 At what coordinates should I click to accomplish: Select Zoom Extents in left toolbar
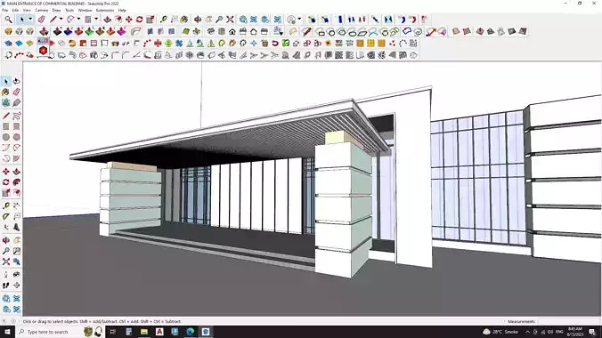coord(5,262)
